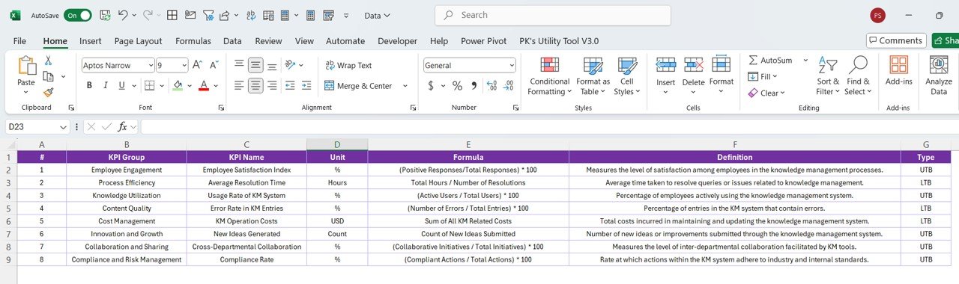Screen dimensions: 959x284
Task: Toggle Wrap Text
Action: 348,66
